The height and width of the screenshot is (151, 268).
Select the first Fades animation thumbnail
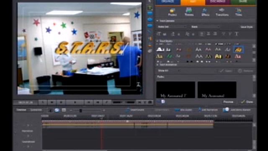176,90
